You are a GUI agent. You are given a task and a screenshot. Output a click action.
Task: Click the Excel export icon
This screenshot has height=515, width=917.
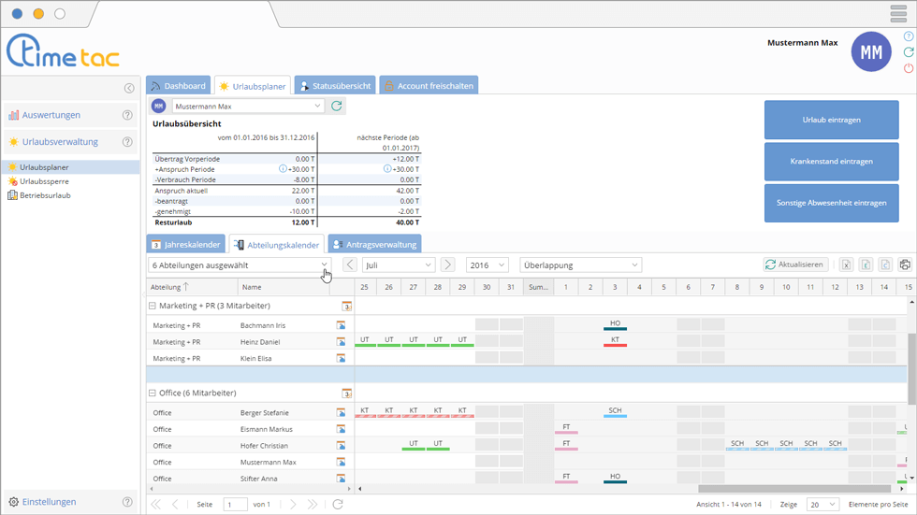click(845, 265)
